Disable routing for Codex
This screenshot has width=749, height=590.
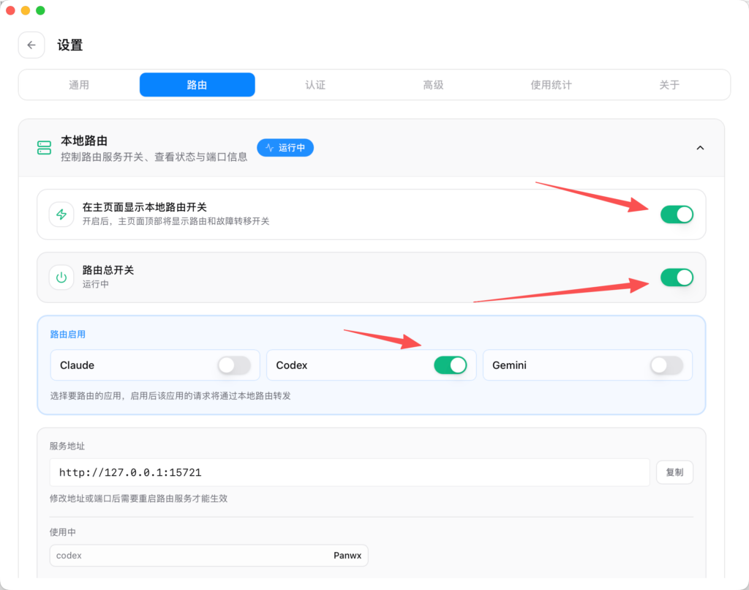point(450,365)
